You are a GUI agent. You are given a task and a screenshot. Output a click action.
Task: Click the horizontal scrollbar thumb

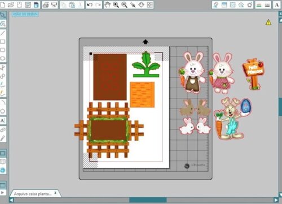tap(148, 200)
